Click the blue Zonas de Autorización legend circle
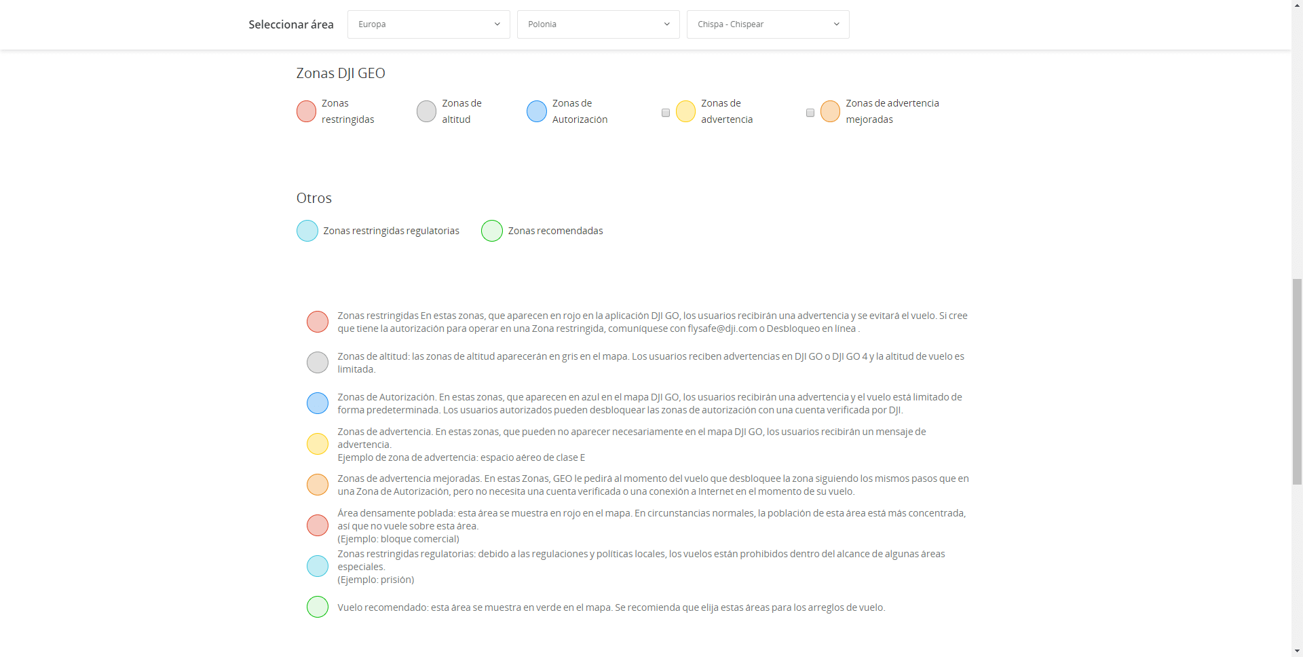Image resolution: width=1303 pixels, height=657 pixels. [537, 111]
